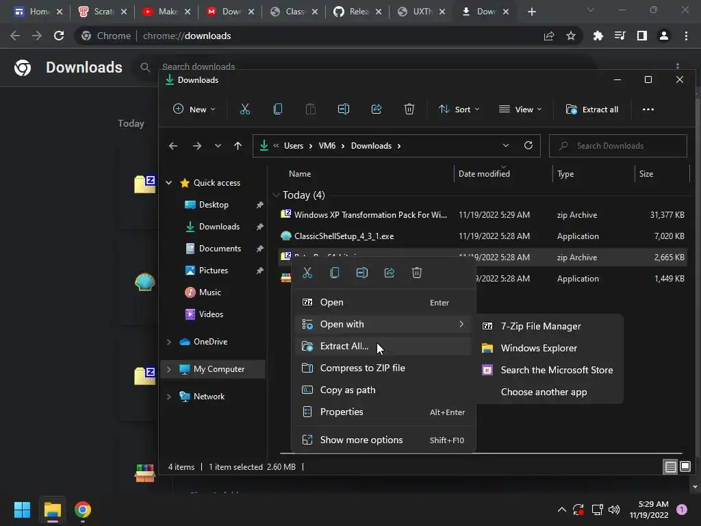The height and width of the screenshot is (526, 701).
Task: Choose Search the Microsoft Store
Action: 550,370
